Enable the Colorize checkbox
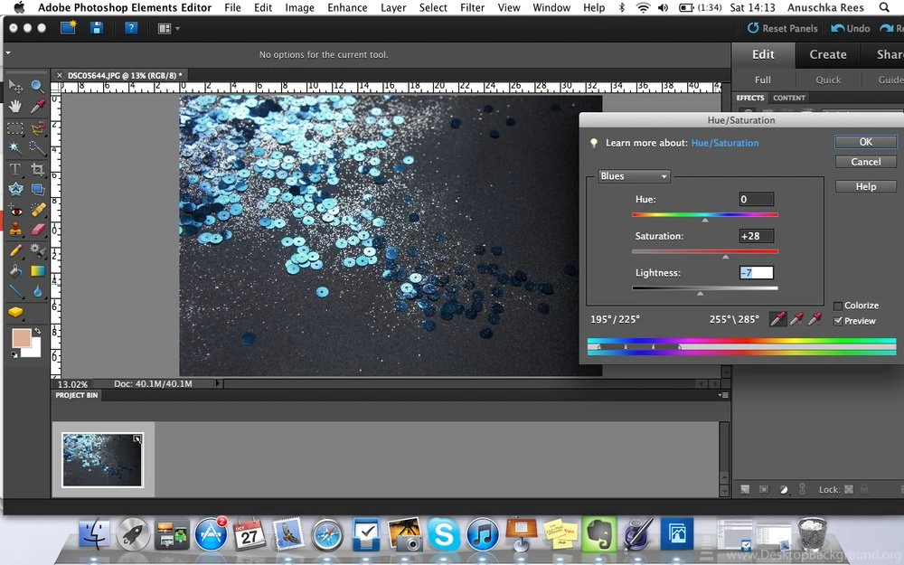This screenshot has height=565, width=904. pyautogui.click(x=837, y=306)
